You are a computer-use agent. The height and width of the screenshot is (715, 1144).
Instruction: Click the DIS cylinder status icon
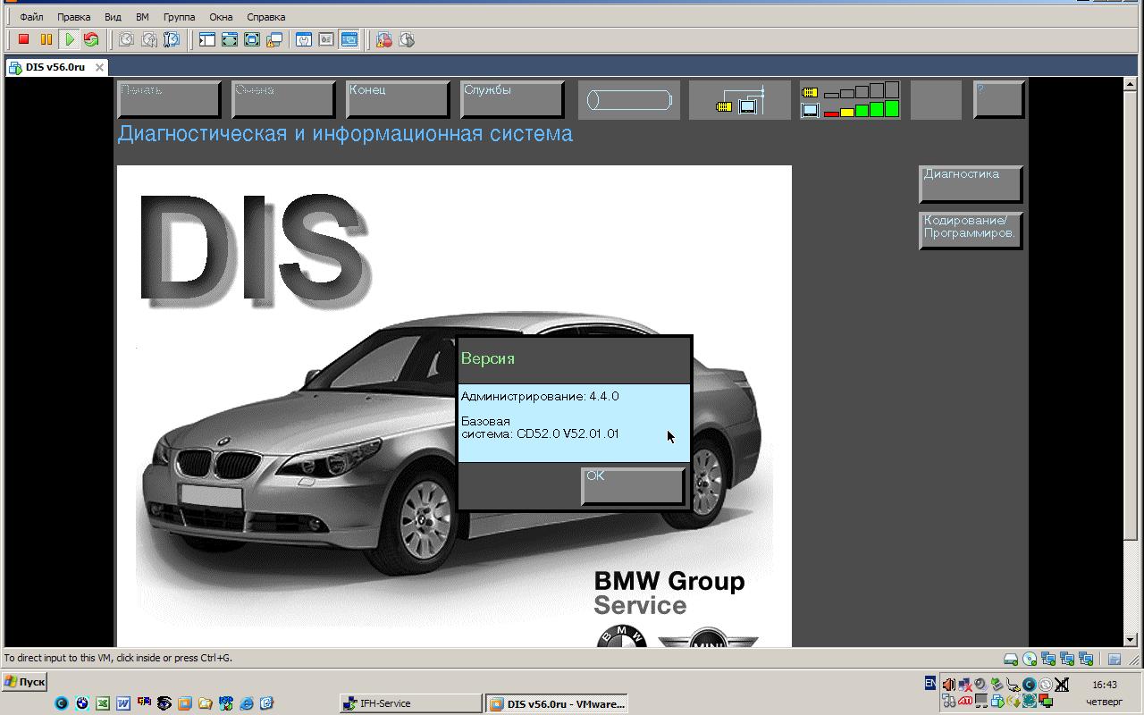pos(629,100)
